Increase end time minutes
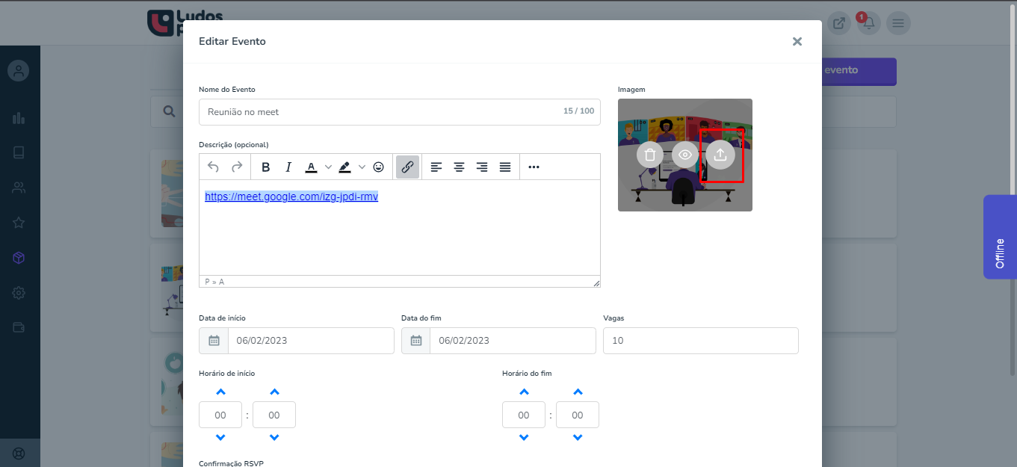This screenshot has height=467, width=1017. point(578,392)
